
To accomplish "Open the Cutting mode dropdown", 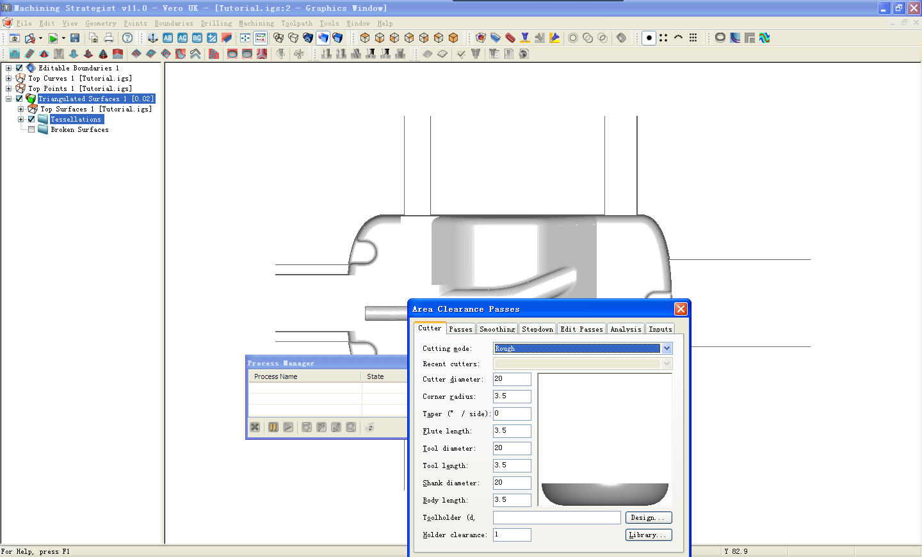I will 667,348.
